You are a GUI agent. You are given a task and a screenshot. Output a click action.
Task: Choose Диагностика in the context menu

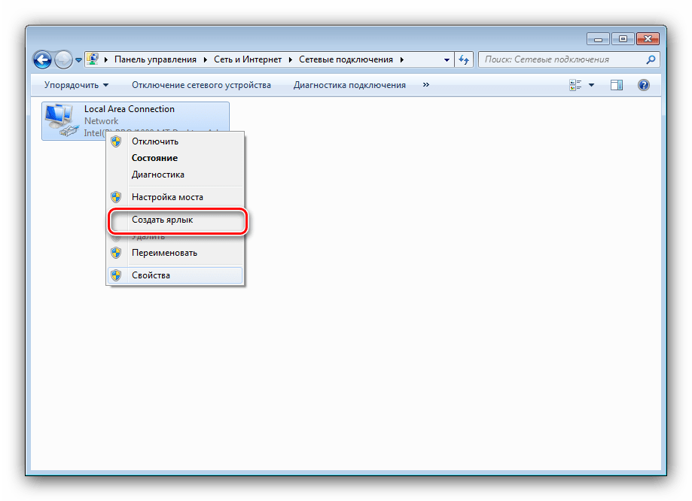pyautogui.click(x=175, y=175)
